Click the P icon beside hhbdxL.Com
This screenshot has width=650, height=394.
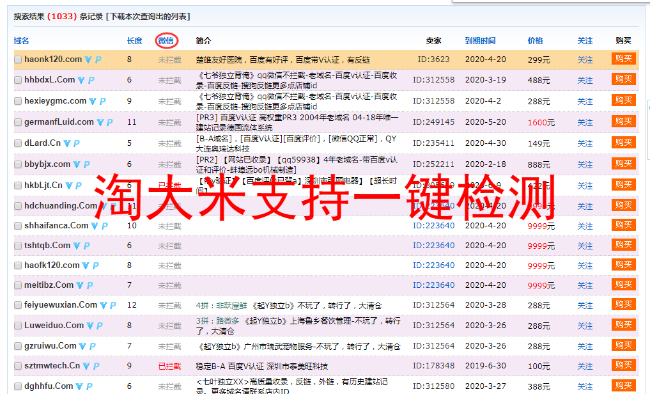click(91, 79)
